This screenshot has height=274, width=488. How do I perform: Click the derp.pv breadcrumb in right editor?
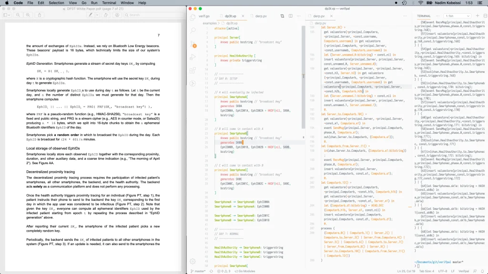(x=320, y=23)
